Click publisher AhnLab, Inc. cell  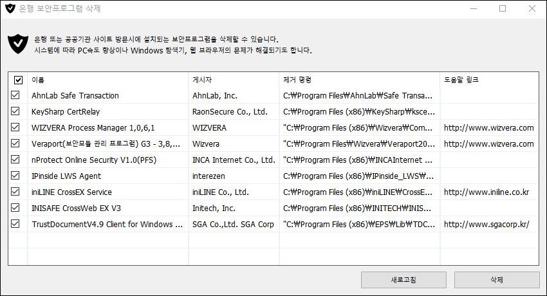click(214, 95)
